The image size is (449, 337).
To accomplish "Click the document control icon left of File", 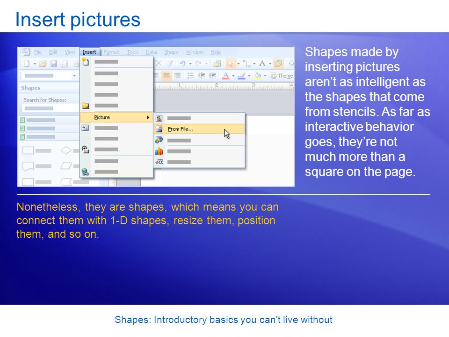I will 26,51.
